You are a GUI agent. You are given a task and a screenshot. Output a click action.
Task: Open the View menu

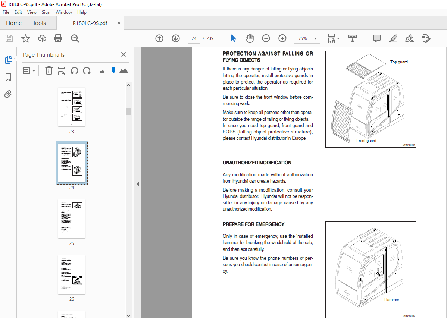pos(32,12)
